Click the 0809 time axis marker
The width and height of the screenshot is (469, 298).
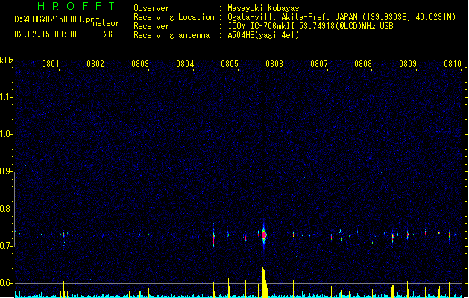click(408, 64)
